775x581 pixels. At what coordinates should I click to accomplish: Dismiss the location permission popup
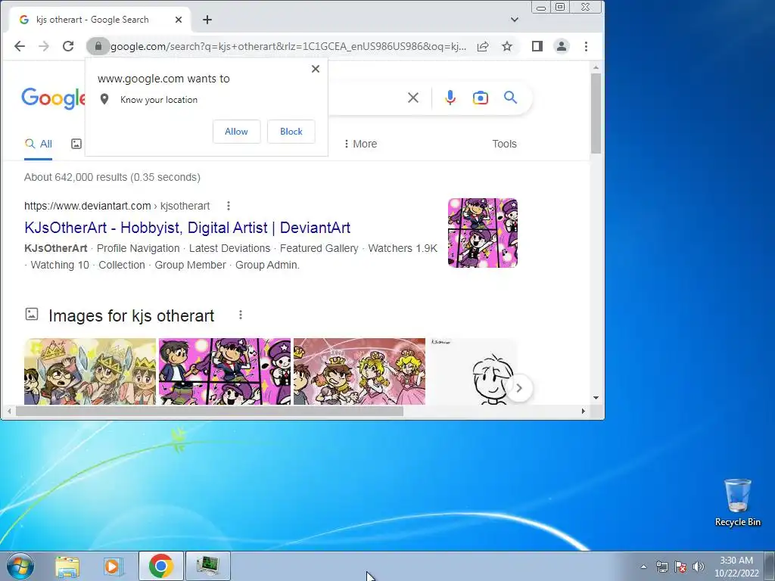[x=316, y=69]
